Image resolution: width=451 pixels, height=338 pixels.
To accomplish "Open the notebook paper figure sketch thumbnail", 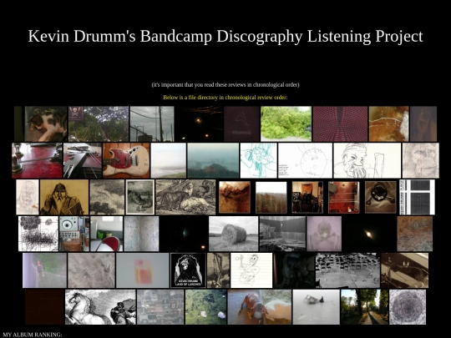I will (x=251, y=270).
